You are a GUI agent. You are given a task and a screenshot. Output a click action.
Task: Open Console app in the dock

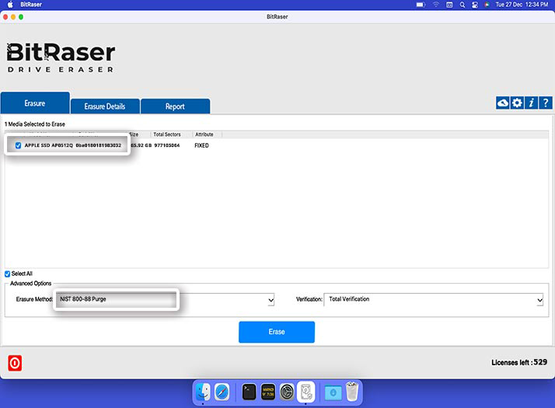tap(268, 392)
